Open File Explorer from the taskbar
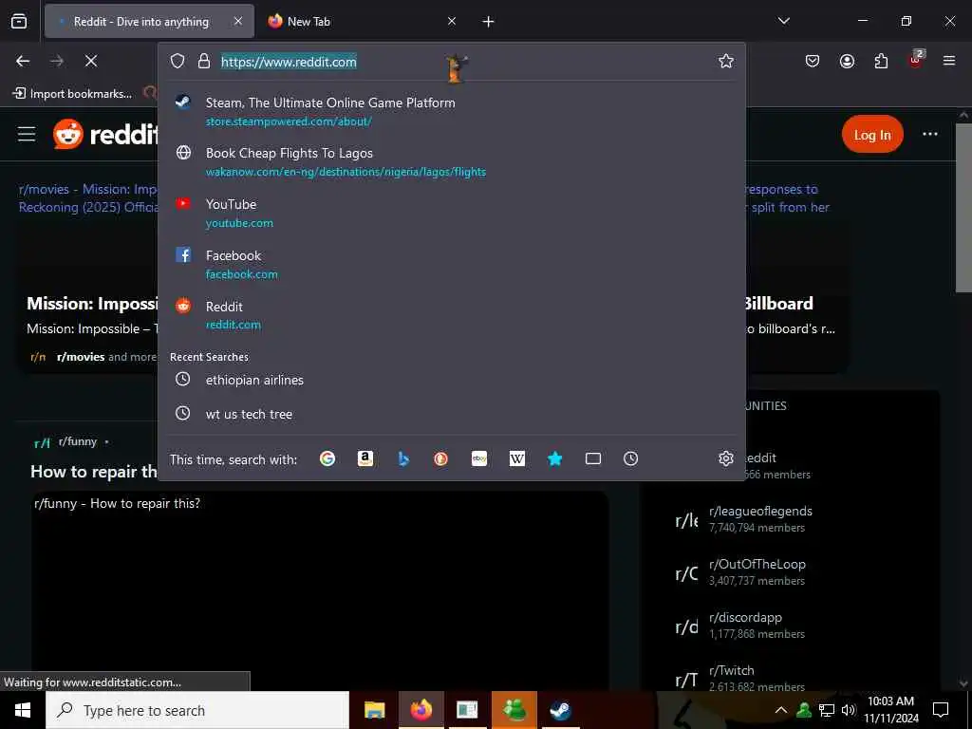The height and width of the screenshot is (729, 972). click(x=374, y=710)
